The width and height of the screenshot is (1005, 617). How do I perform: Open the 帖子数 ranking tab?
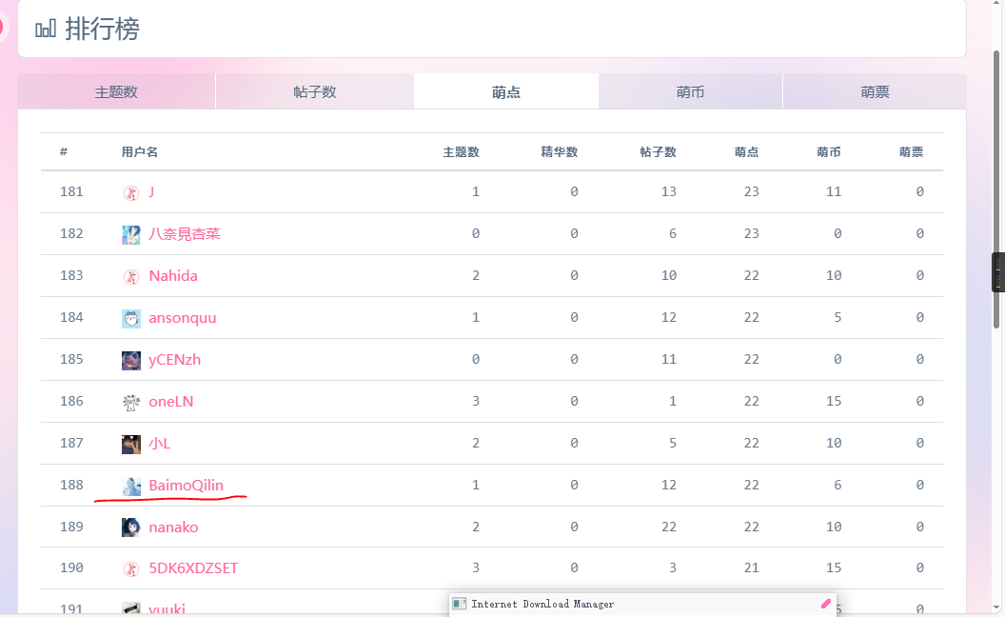tap(315, 92)
